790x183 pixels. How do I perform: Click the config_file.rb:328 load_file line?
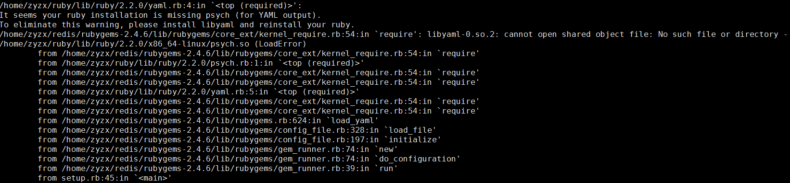tap(237, 130)
